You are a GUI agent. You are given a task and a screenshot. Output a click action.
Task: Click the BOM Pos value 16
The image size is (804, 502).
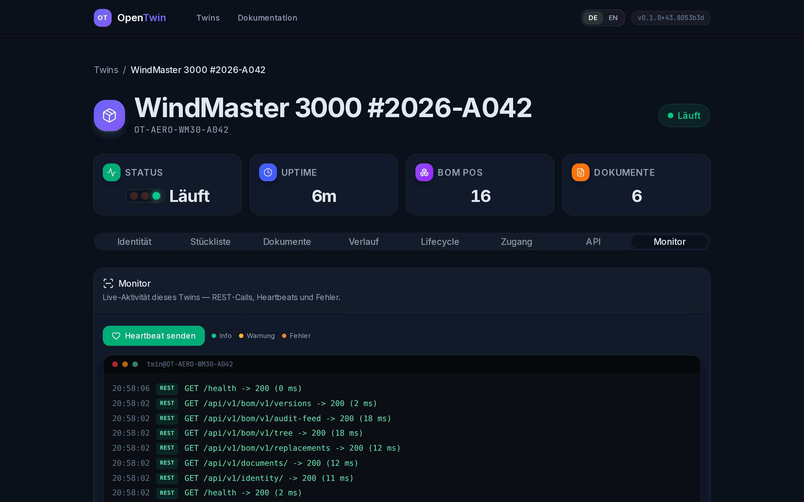coord(480,196)
